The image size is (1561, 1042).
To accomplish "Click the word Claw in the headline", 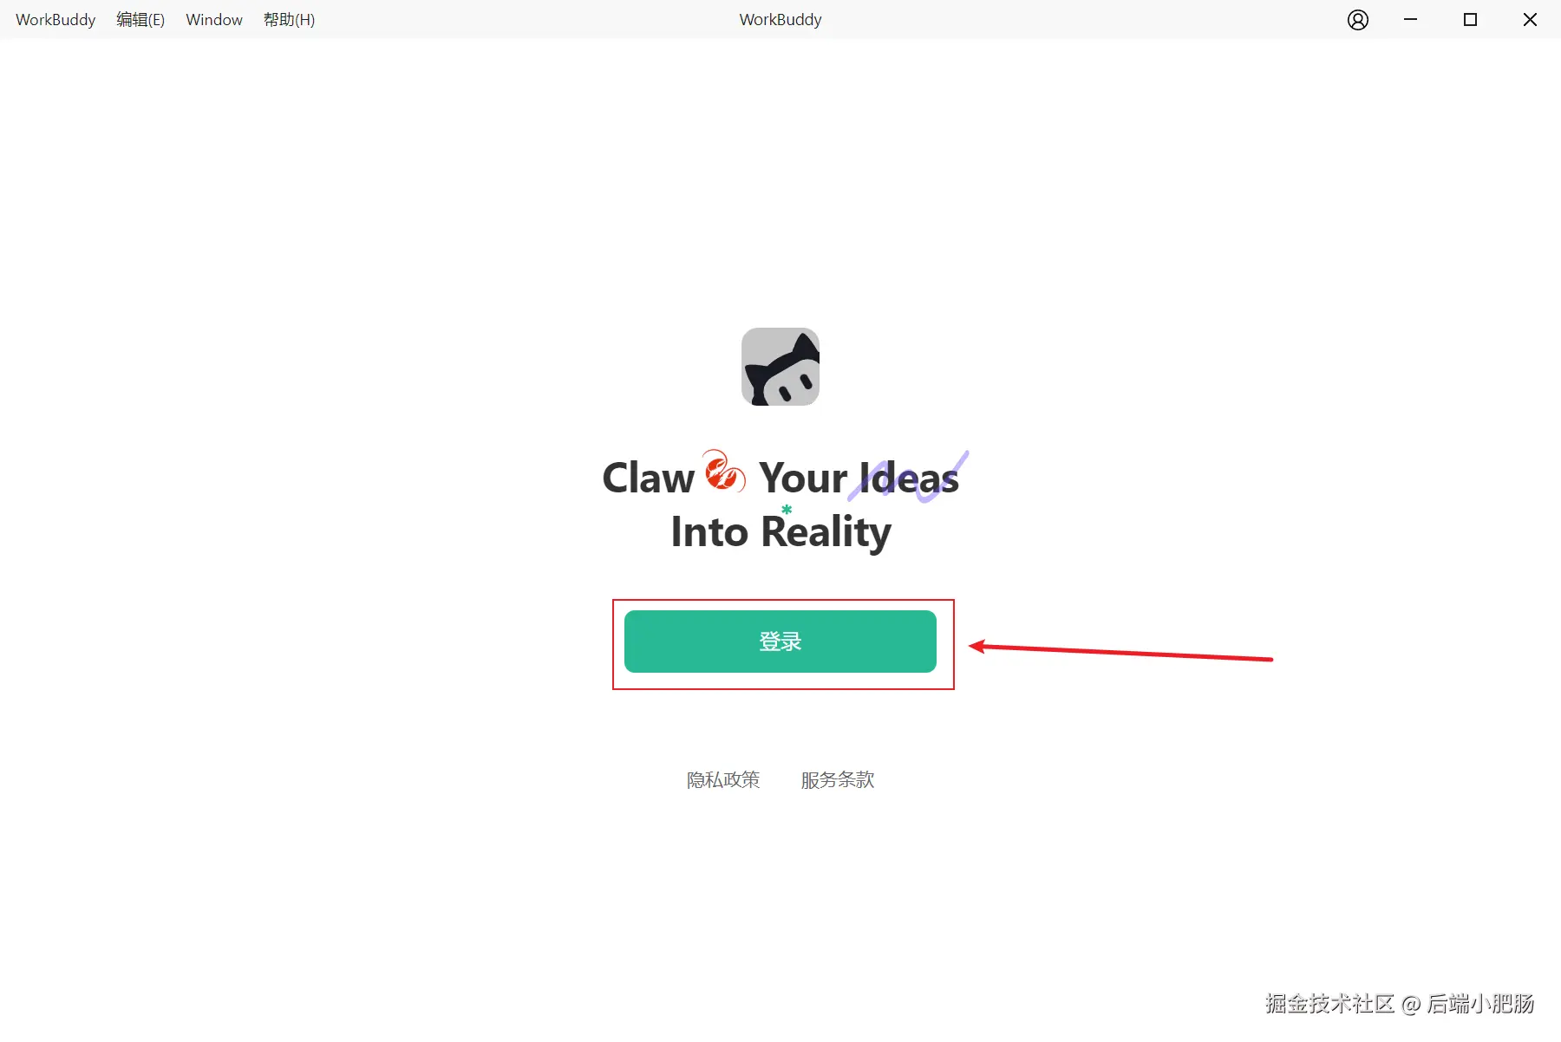I will click(649, 478).
